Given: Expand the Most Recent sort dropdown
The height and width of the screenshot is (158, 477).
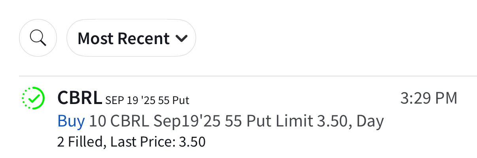Looking at the screenshot, I should pyautogui.click(x=131, y=38).
